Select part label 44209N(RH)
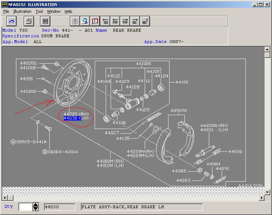The image size is (272, 215). [140, 151]
